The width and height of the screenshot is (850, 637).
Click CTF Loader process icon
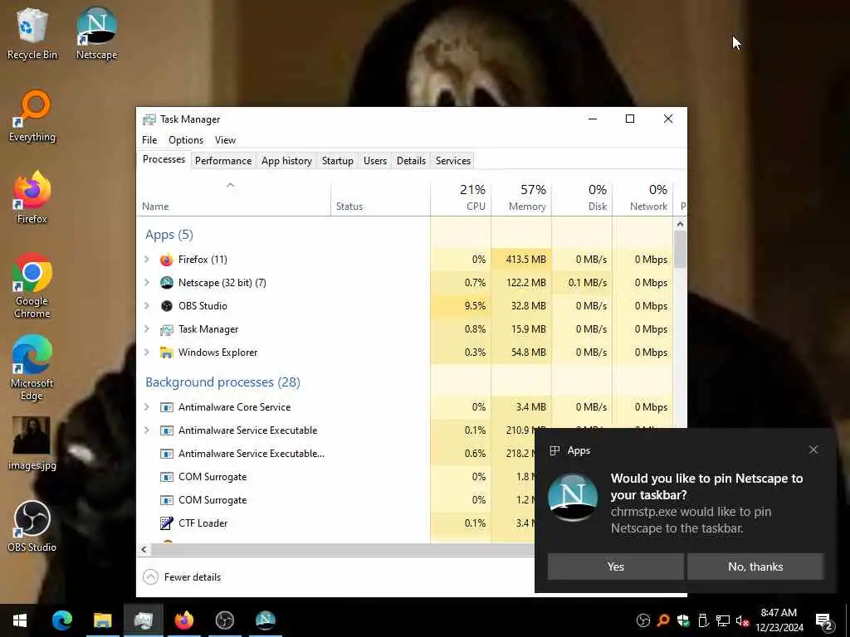166,523
